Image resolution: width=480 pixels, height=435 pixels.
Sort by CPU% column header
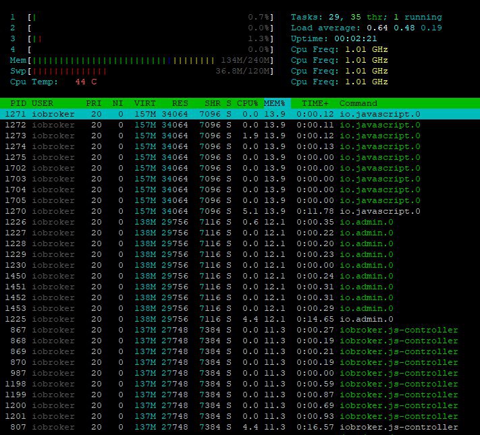coord(247,103)
